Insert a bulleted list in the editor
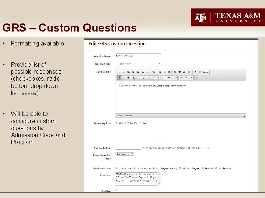This screenshot has height=198, width=265. click(144, 78)
